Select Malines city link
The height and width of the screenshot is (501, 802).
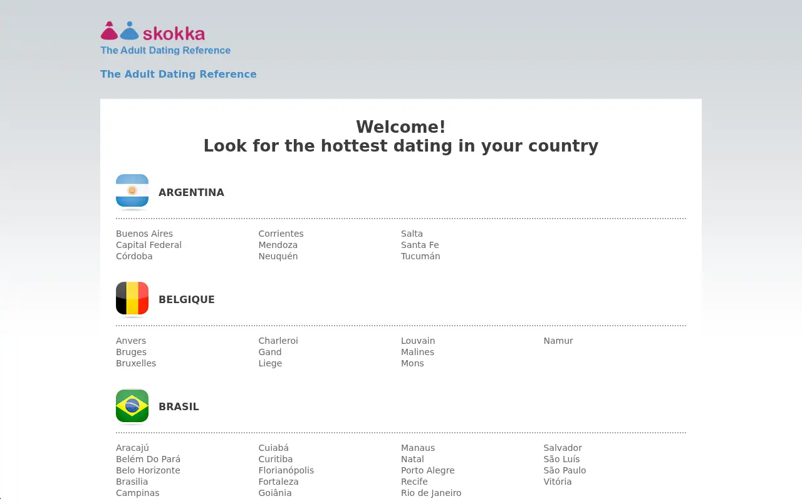point(417,352)
